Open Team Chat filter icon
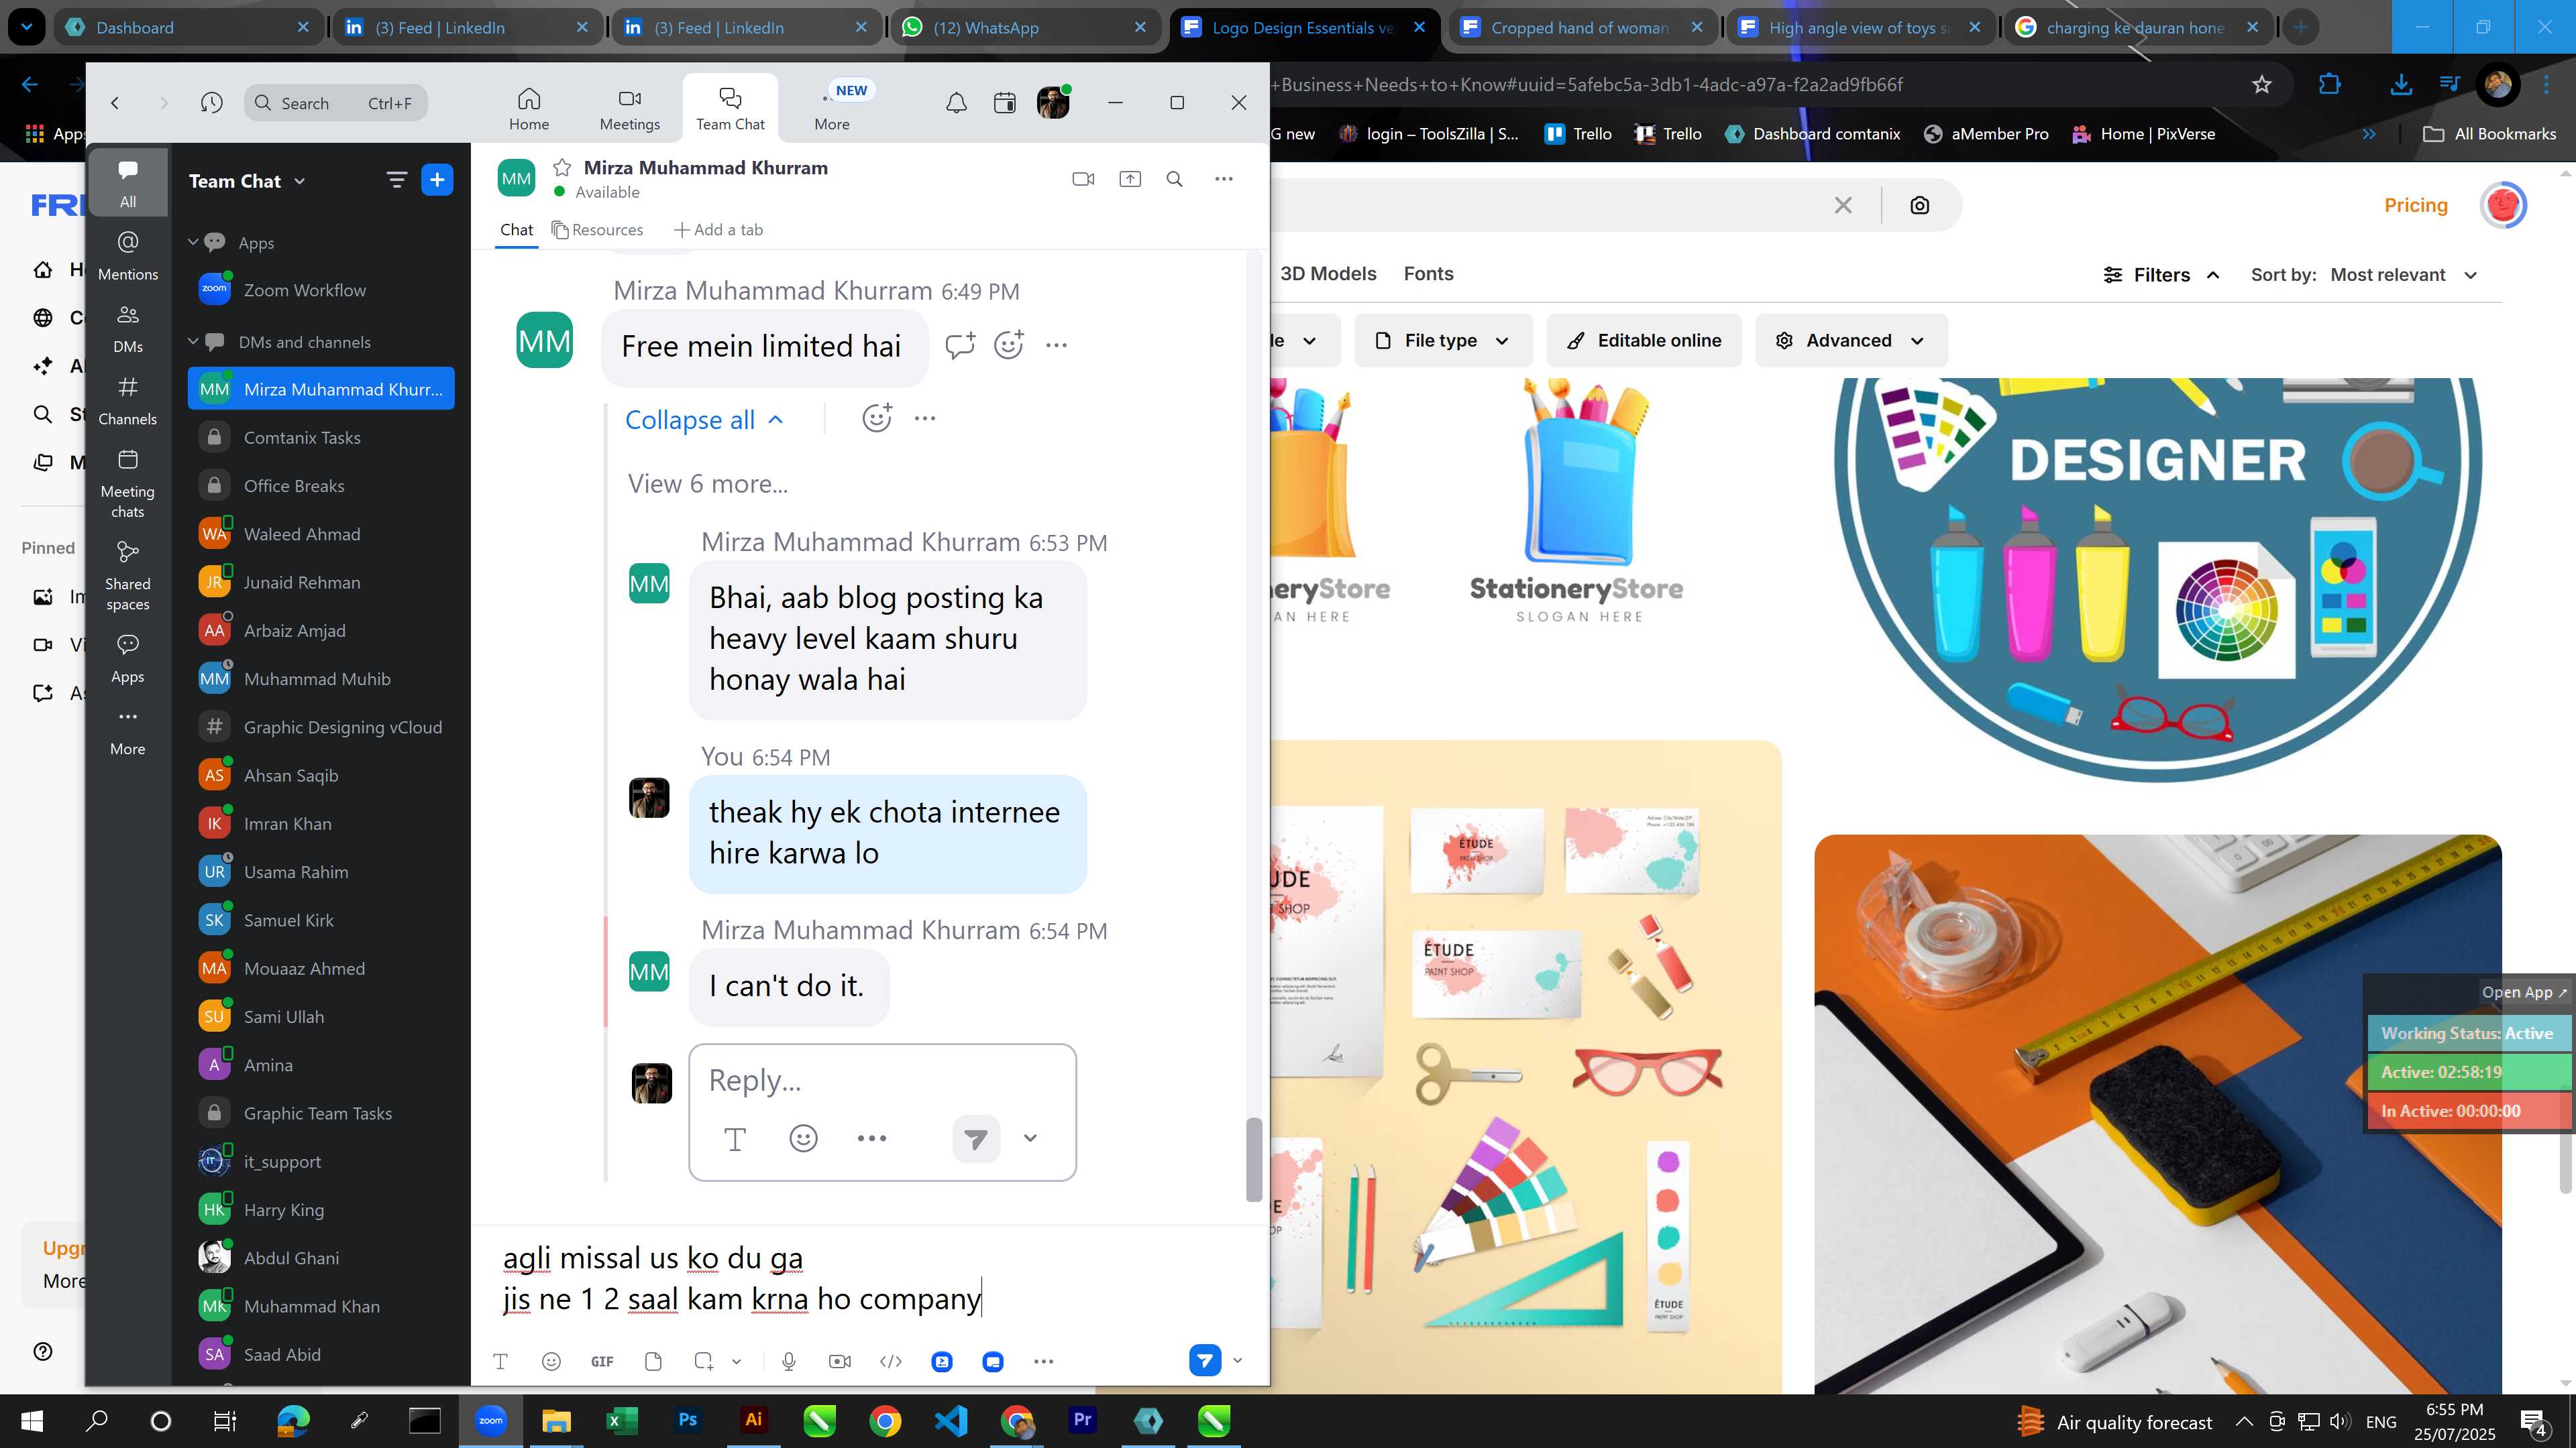Screen dimensions: 2576x1448 396,180
